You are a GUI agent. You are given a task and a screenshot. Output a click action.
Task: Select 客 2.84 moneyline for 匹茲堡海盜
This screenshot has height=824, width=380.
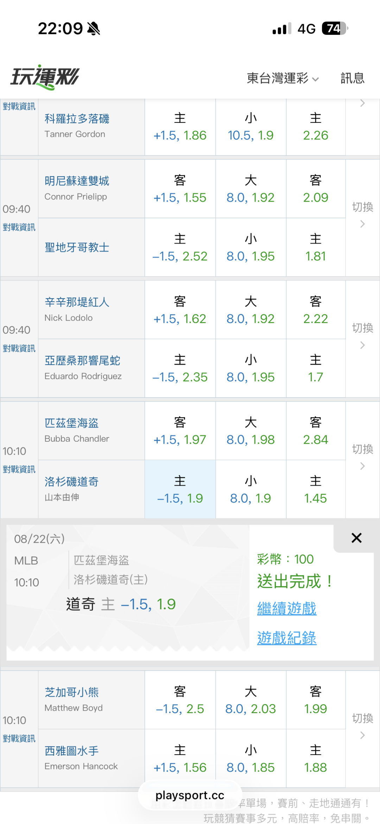(316, 431)
